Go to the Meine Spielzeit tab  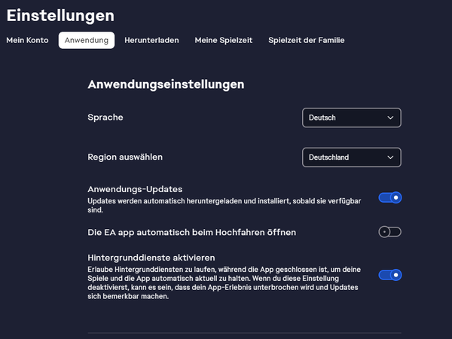tap(224, 40)
